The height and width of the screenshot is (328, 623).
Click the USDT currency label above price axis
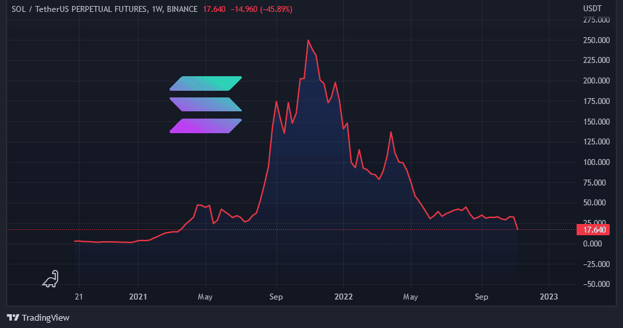coord(591,8)
